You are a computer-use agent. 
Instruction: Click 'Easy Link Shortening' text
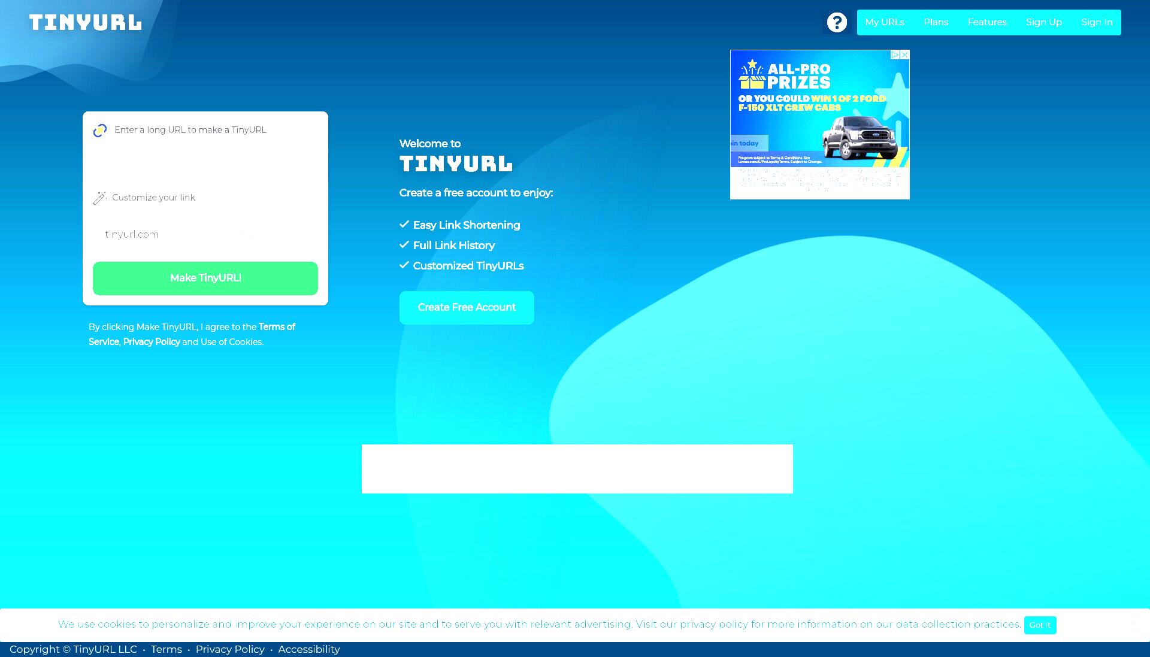point(467,225)
